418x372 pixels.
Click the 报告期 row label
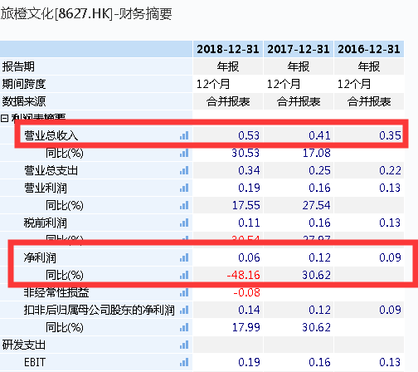pos(18,66)
